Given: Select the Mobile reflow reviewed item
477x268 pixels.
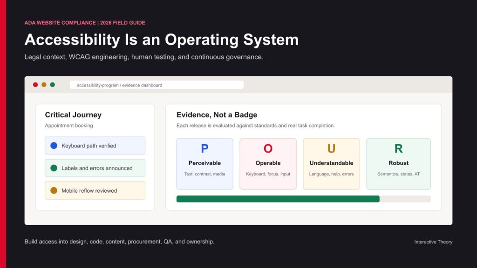Looking at the screenshot, I should (x=95, y=190).
